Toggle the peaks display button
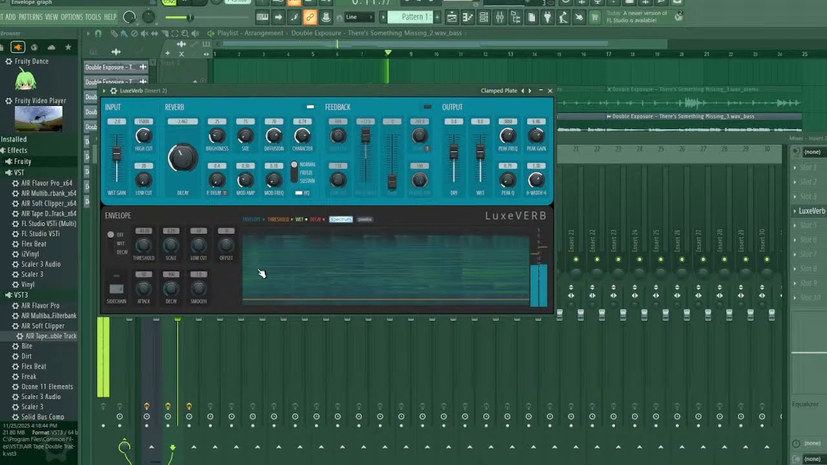827x465 pixels. [365, 220]
